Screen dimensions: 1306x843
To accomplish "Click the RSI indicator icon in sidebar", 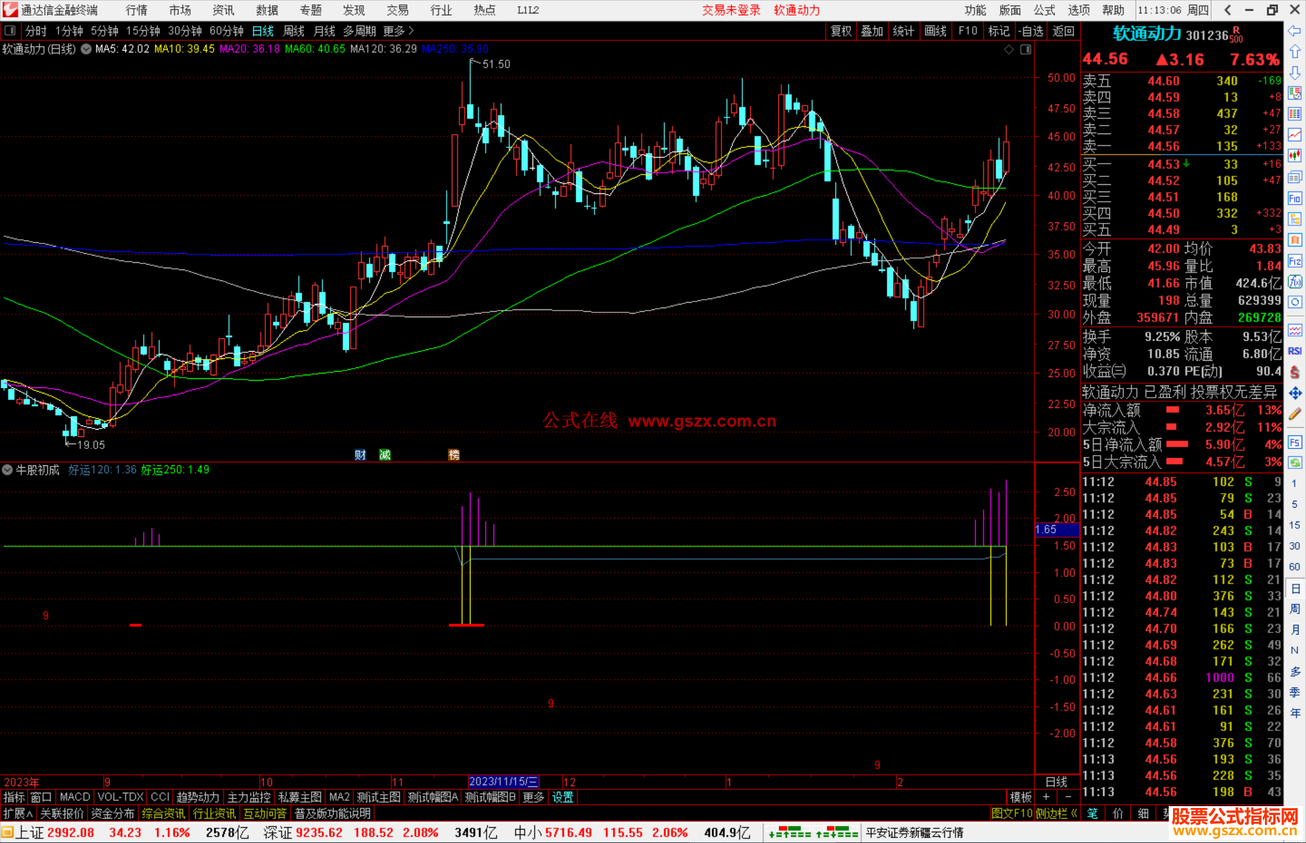I will 1295,351.
